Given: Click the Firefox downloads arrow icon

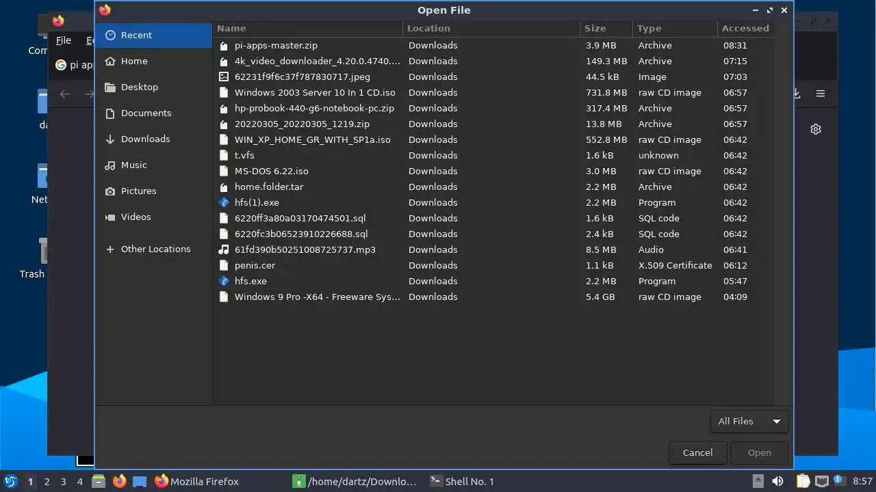Looking at the screenshot, I should 797,94.
